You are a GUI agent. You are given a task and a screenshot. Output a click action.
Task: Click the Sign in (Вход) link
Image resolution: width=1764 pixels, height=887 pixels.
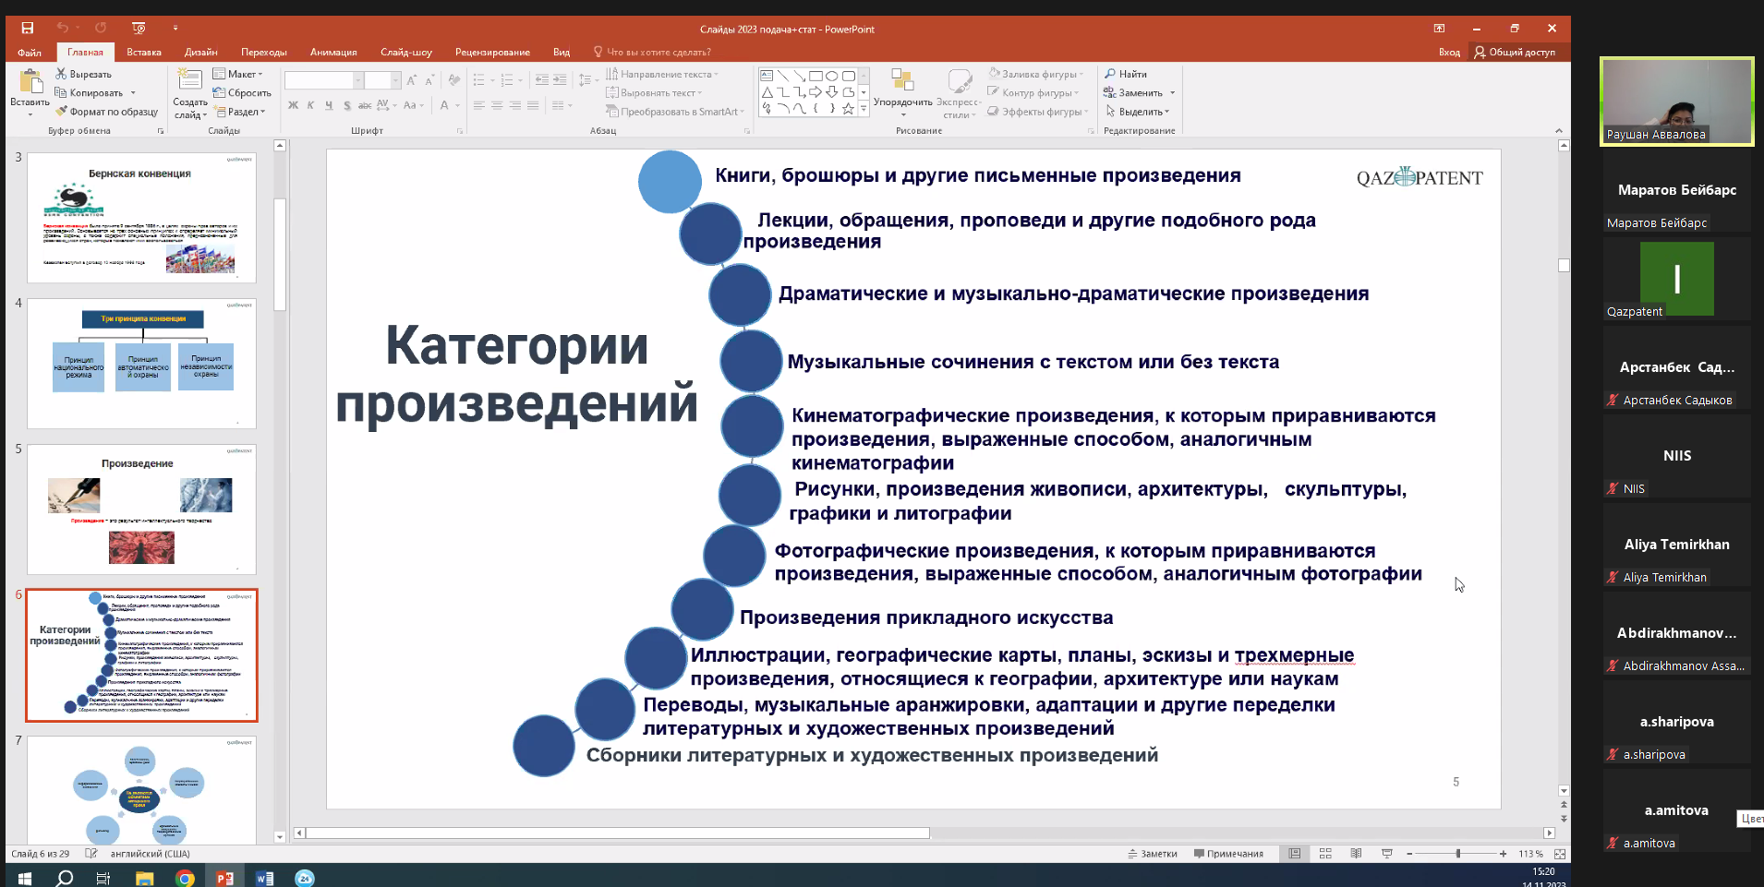[1449, 53]
